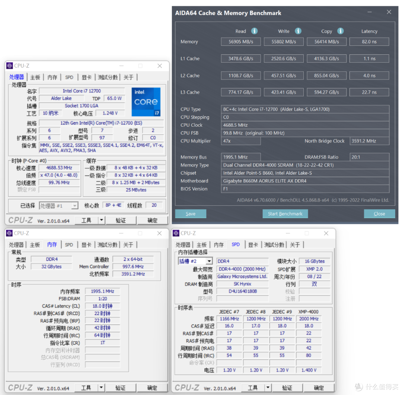Click 确定 button in SPD CPU-Z window

[x=319, y=388]
